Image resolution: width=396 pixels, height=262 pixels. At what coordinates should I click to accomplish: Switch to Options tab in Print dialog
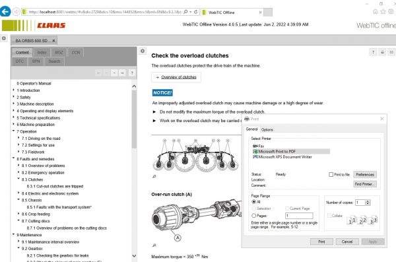[x=267, y=129]
